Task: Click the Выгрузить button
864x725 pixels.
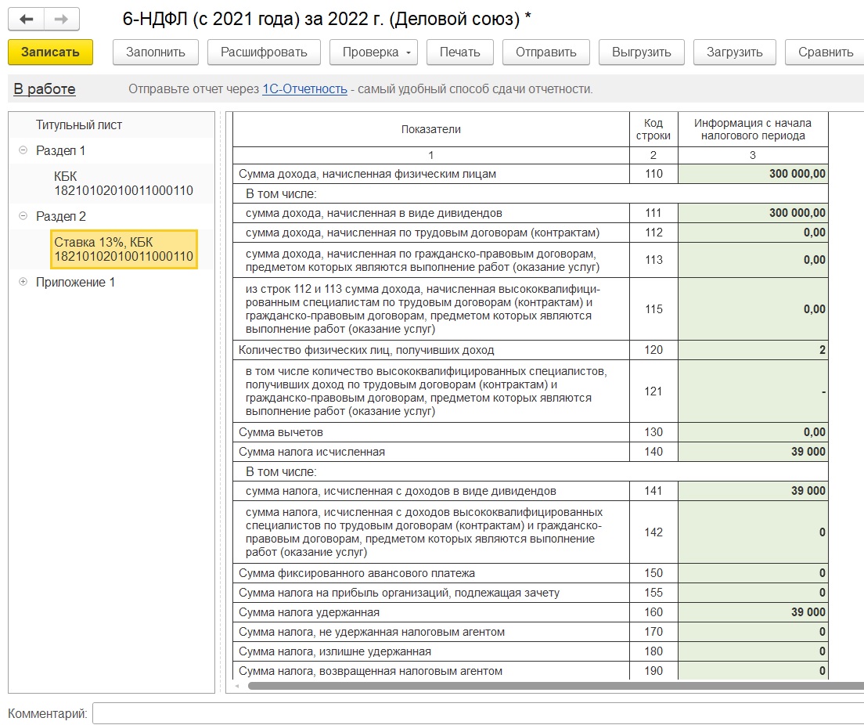Action: pyautogui.click(x=642, y=52)
